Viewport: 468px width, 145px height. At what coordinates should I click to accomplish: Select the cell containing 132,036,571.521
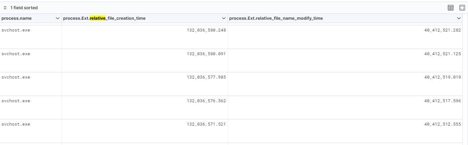206,124
